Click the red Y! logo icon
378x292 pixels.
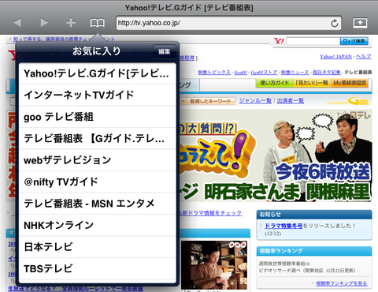279,41
